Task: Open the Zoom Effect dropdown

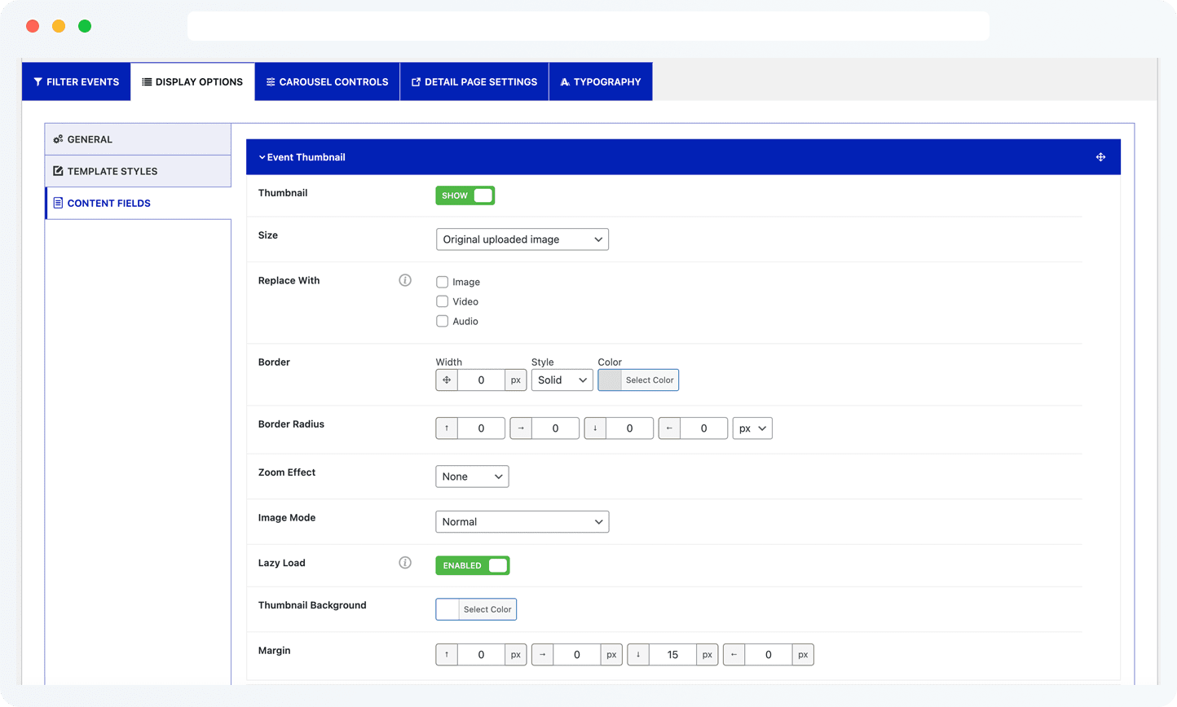Action: (473, 476)
